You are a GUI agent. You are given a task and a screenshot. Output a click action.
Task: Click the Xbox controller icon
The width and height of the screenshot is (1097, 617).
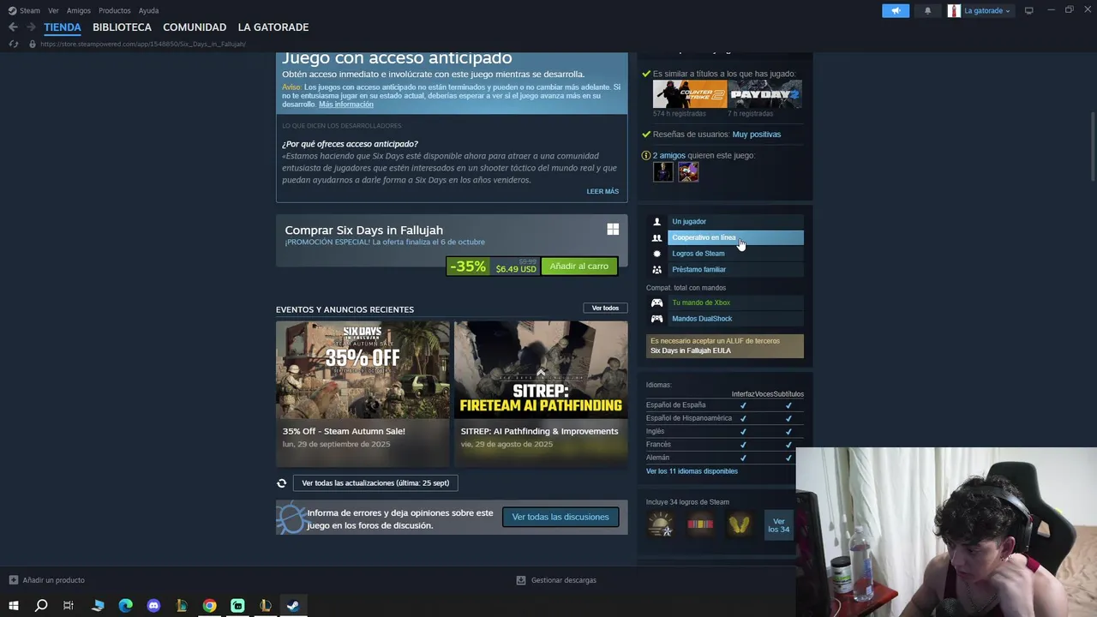click(656, 303)
